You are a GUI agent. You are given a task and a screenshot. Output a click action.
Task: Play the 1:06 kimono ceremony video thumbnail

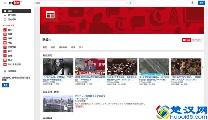(186, 67)
